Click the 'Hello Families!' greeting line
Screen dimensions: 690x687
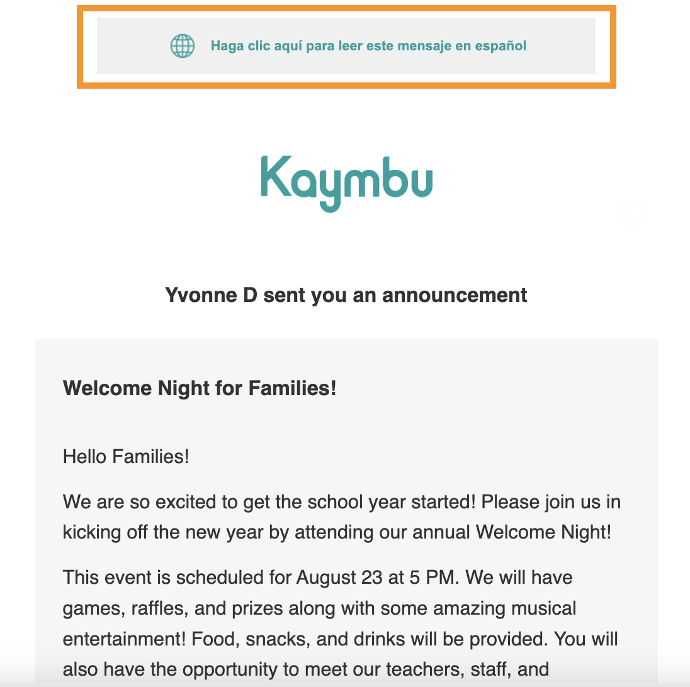(126, 457)
